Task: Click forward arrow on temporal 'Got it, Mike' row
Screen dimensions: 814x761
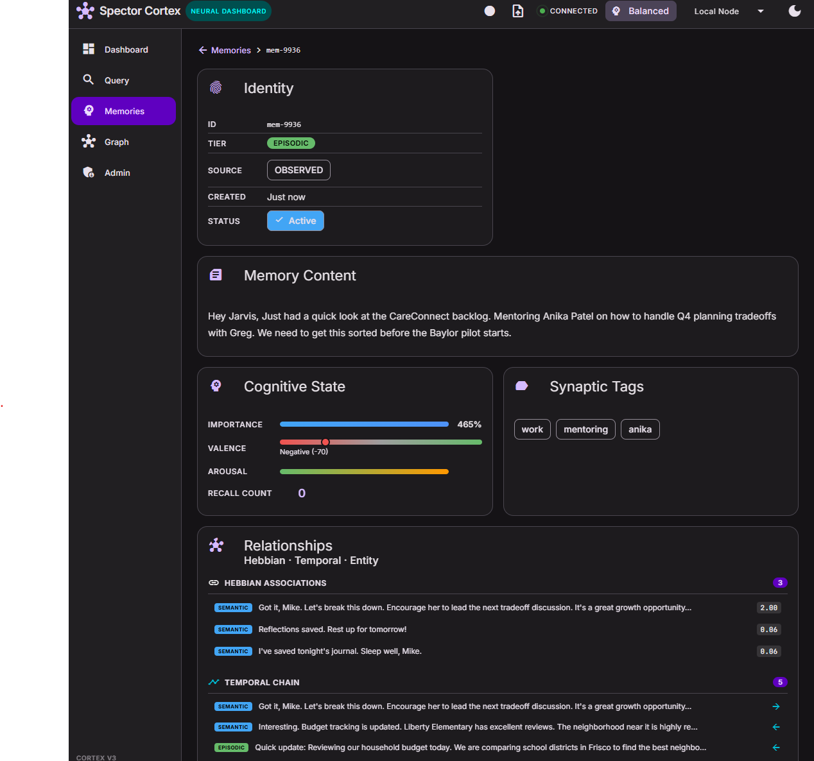Action: pos(776,706)
